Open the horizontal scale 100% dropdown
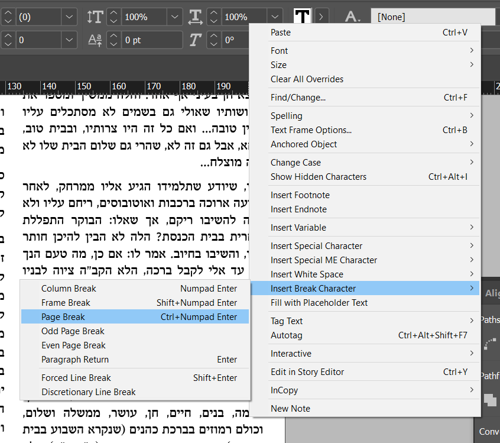This screenshot has height=443, width=500. coord(275,17)
